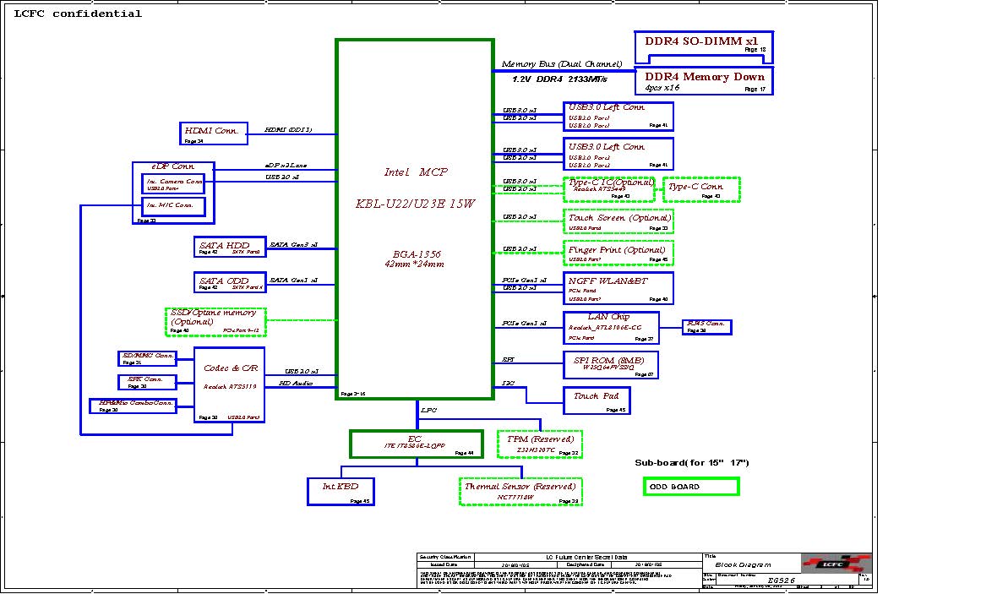Click the Finger Print (Optional) block

click(618, 253)
